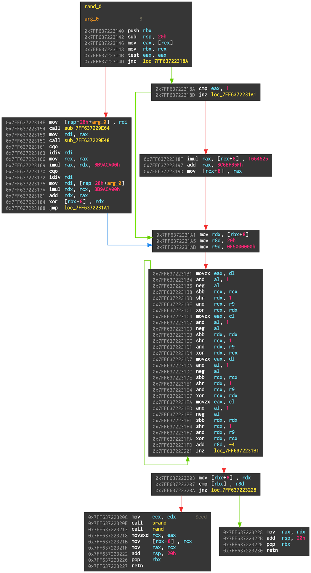The image size is (311, 573).
Task: Click the Seed comment annotation
Action: 201,517
